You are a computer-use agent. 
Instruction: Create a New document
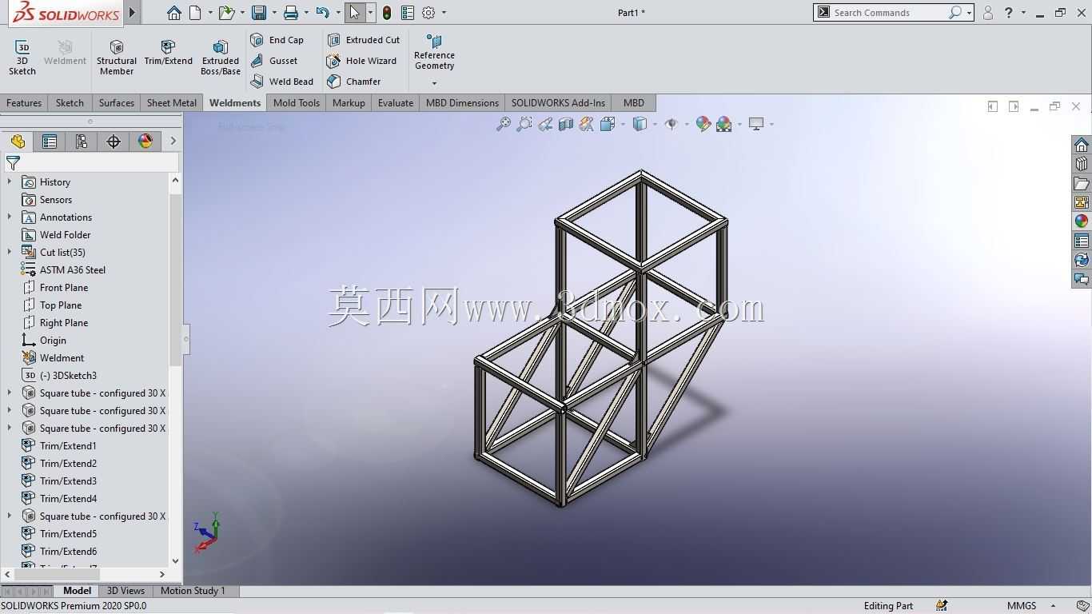(195, 13)
